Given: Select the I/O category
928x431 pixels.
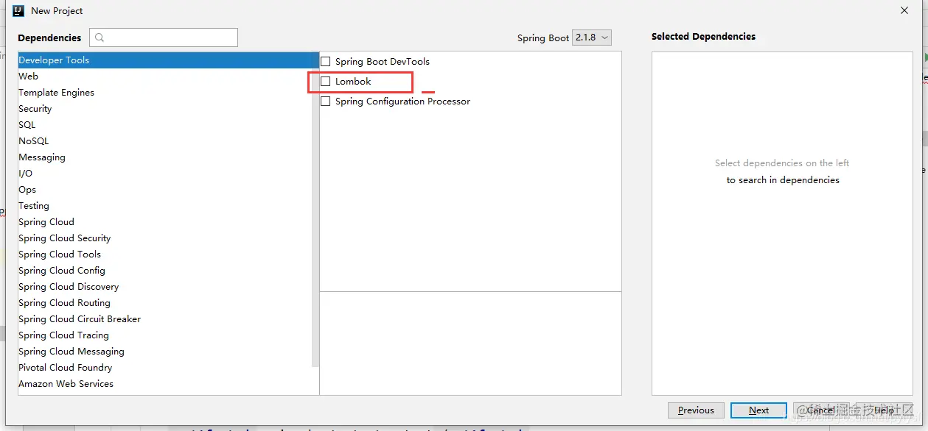Looking at the screenshot, I should click(168, 174).
